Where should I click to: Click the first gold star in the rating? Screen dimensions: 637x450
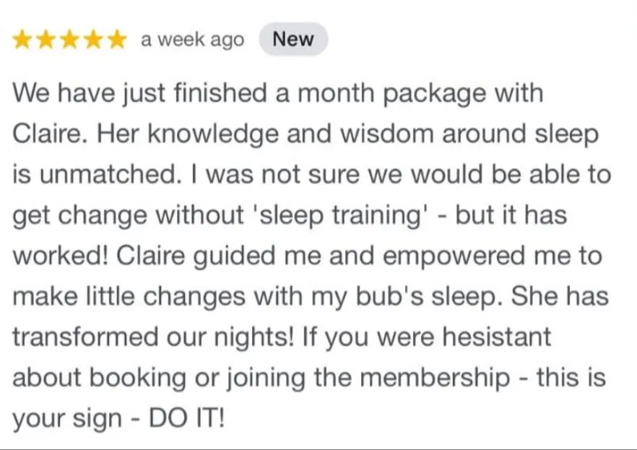click(24, 40)
